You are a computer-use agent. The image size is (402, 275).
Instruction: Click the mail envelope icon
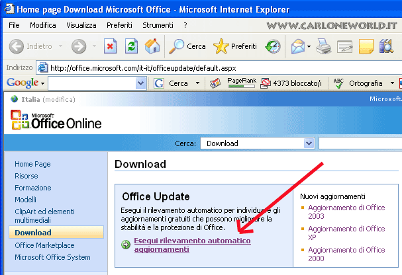(x=297, y=46)
